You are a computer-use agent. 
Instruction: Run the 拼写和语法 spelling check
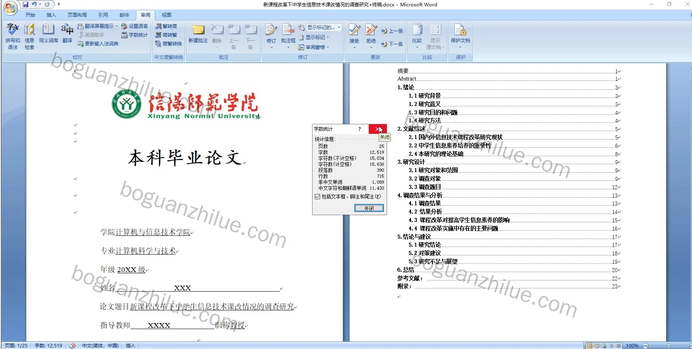click(12, 36)
